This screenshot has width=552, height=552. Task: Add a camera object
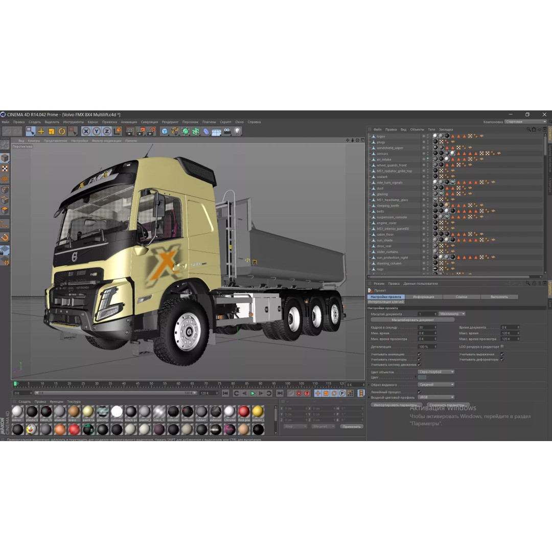click(227, 131)
